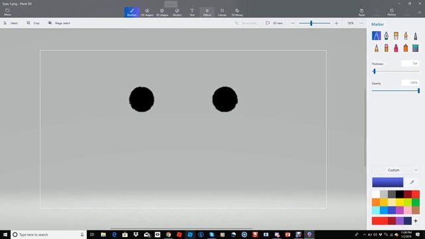
Task: Adjust the Opacity slider handle
Action: pos(418,91)
